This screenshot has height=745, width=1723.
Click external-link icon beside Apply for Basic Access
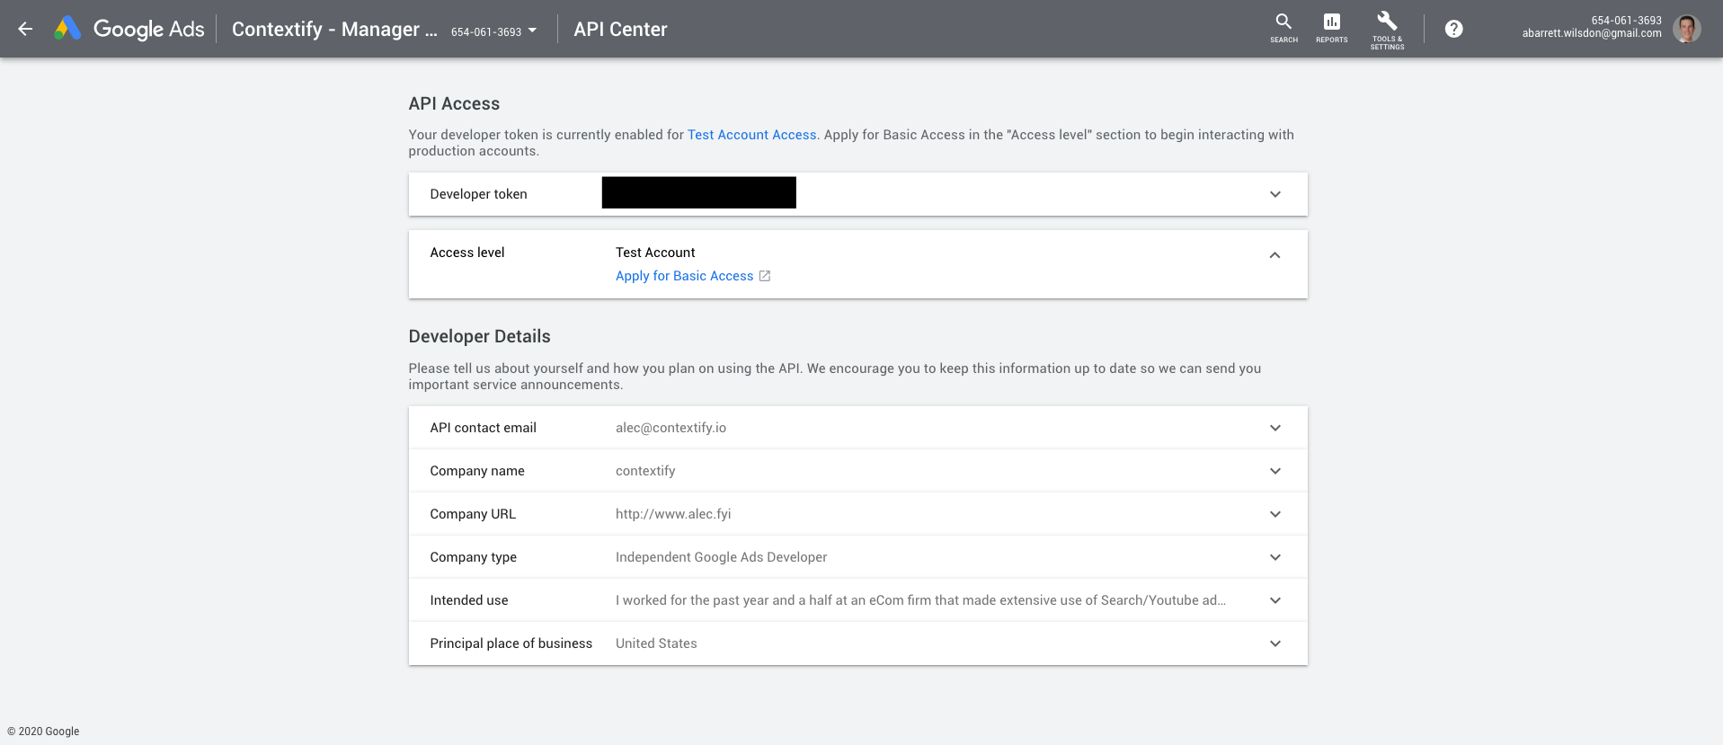click(765, 276)
